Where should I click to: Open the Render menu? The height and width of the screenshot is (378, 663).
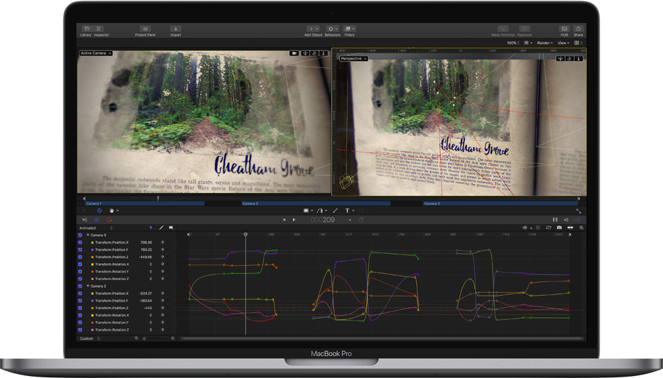pyautogui.click(x=545, y=43)
